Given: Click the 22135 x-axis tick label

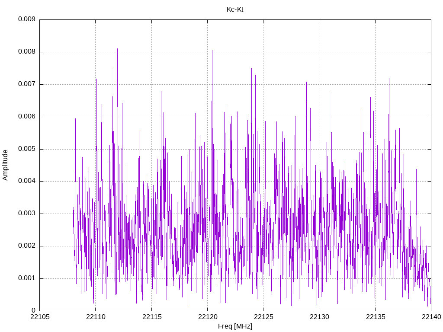Looking at the screenshot, I should tap(375, 317).
